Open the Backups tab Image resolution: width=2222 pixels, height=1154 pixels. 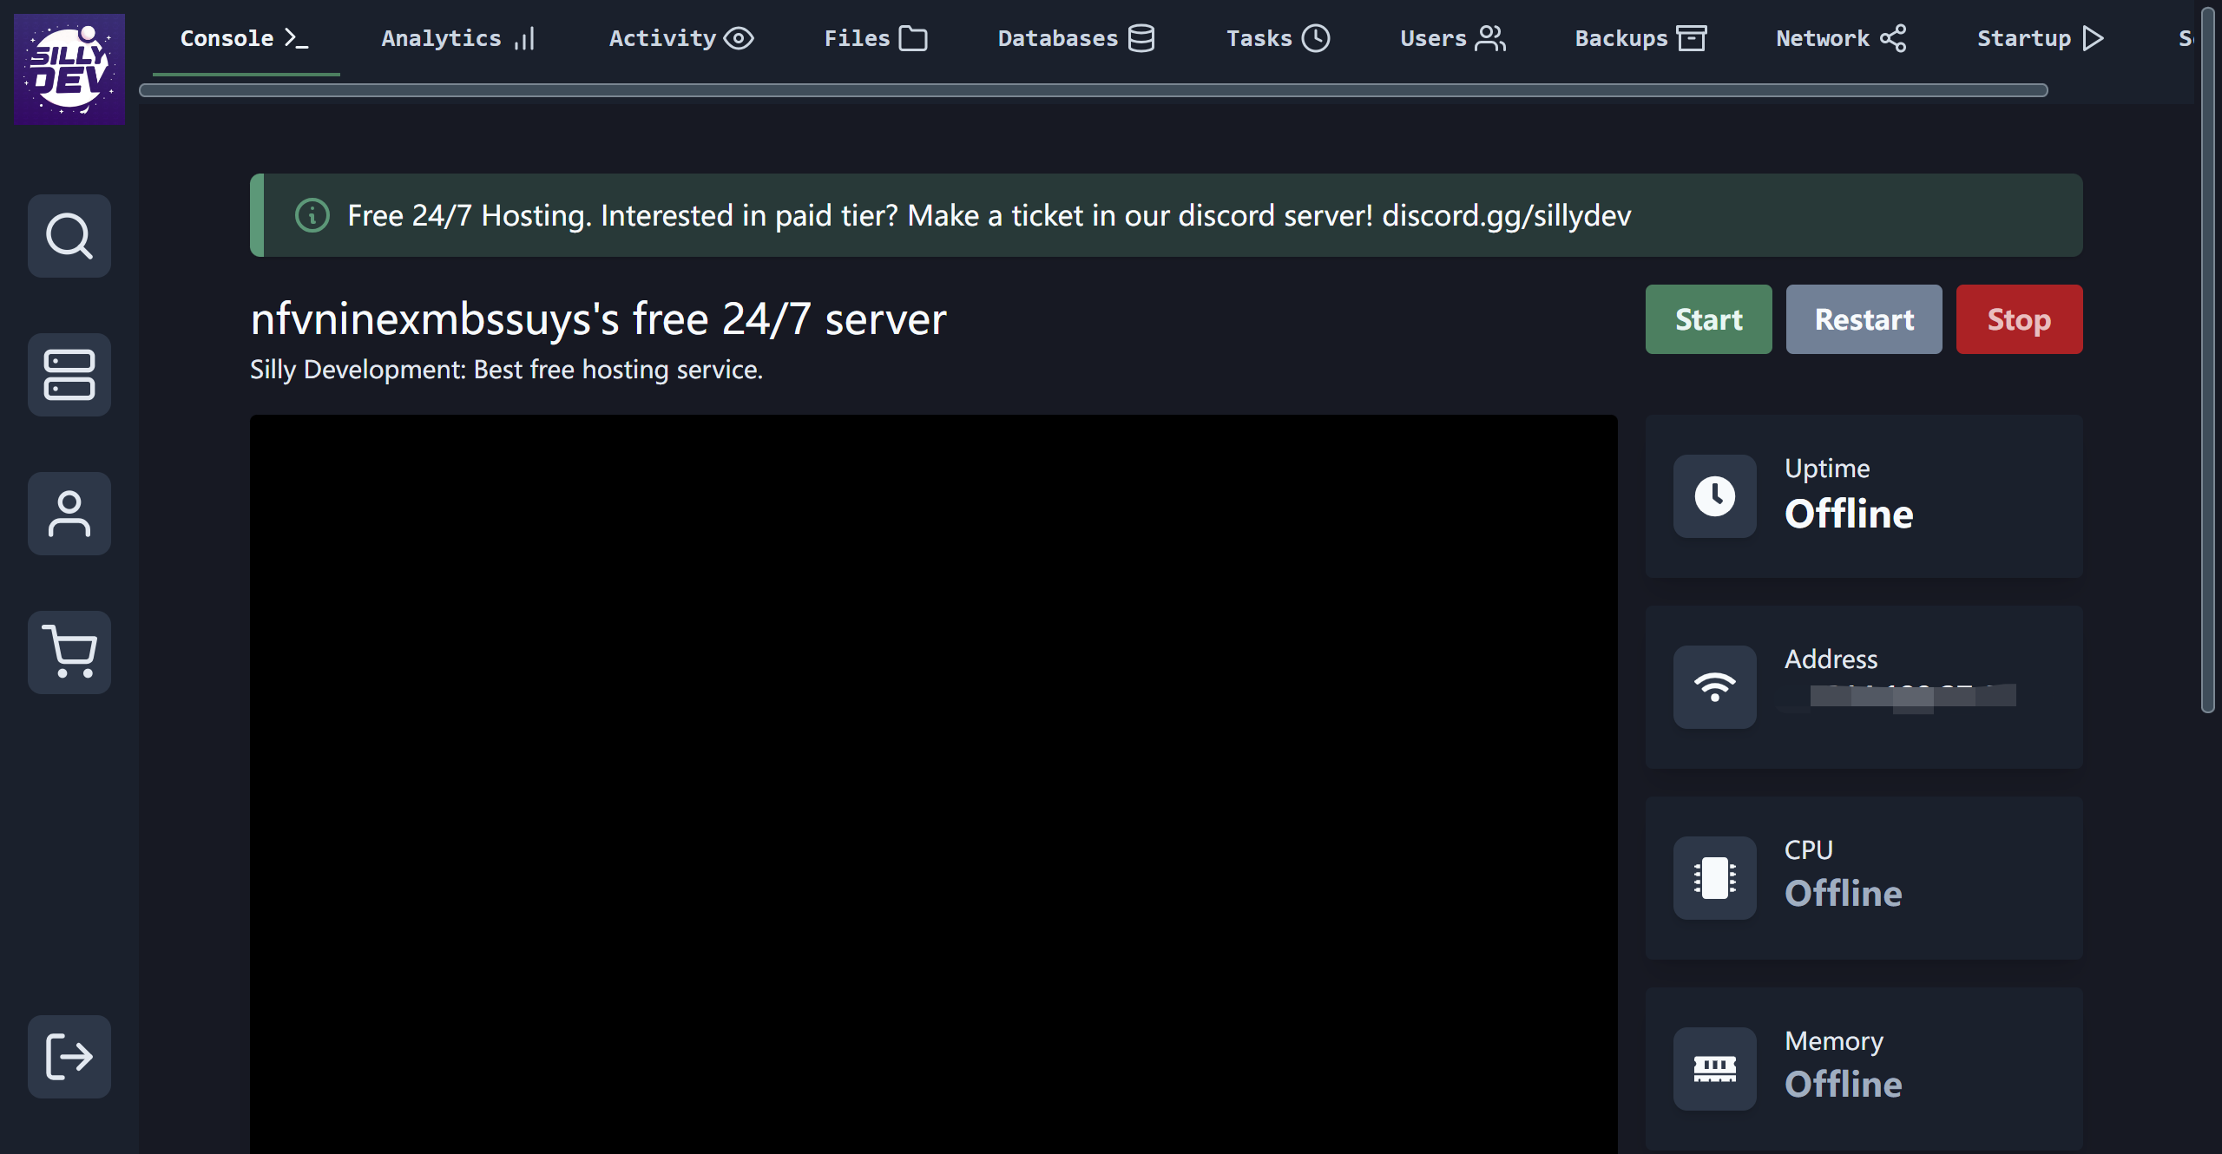tap(1640, 38)
